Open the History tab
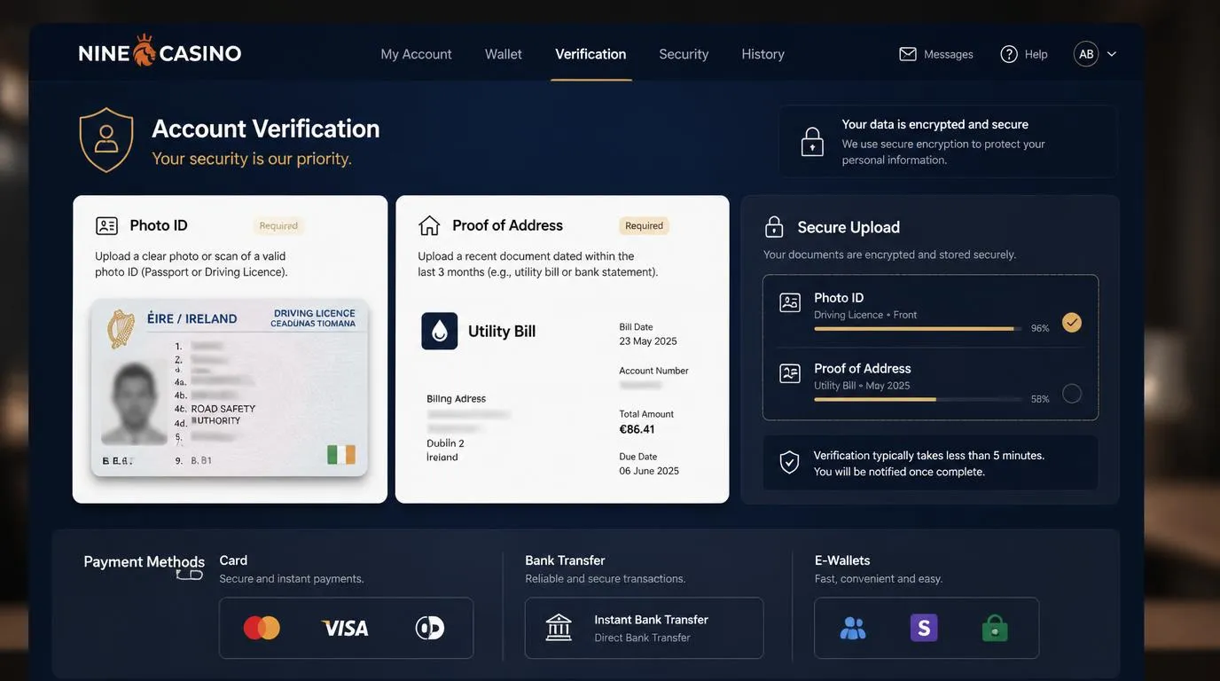The image size is (1220, 681). (763, 54)
